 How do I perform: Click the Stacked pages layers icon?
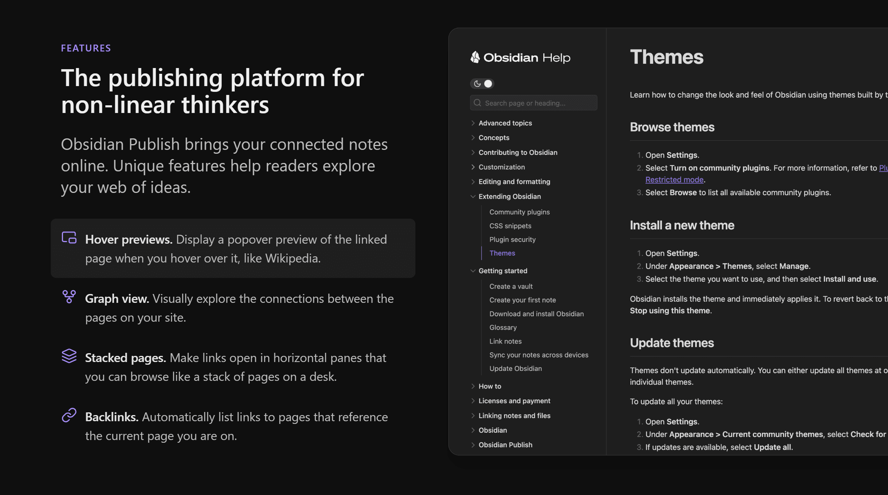coord(69,356)
